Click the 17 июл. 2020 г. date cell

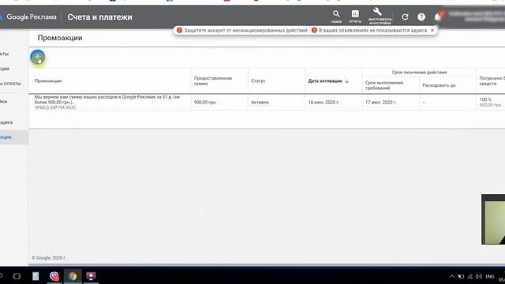pos(380,102)
